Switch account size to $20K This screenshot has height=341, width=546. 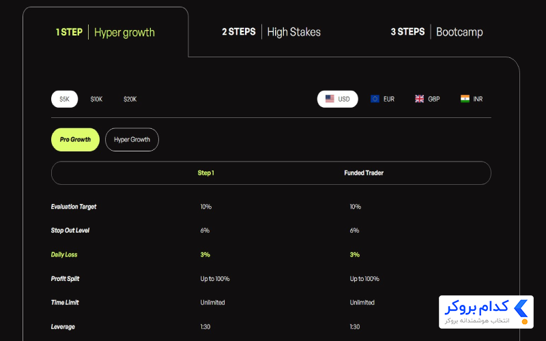(130, 99)
